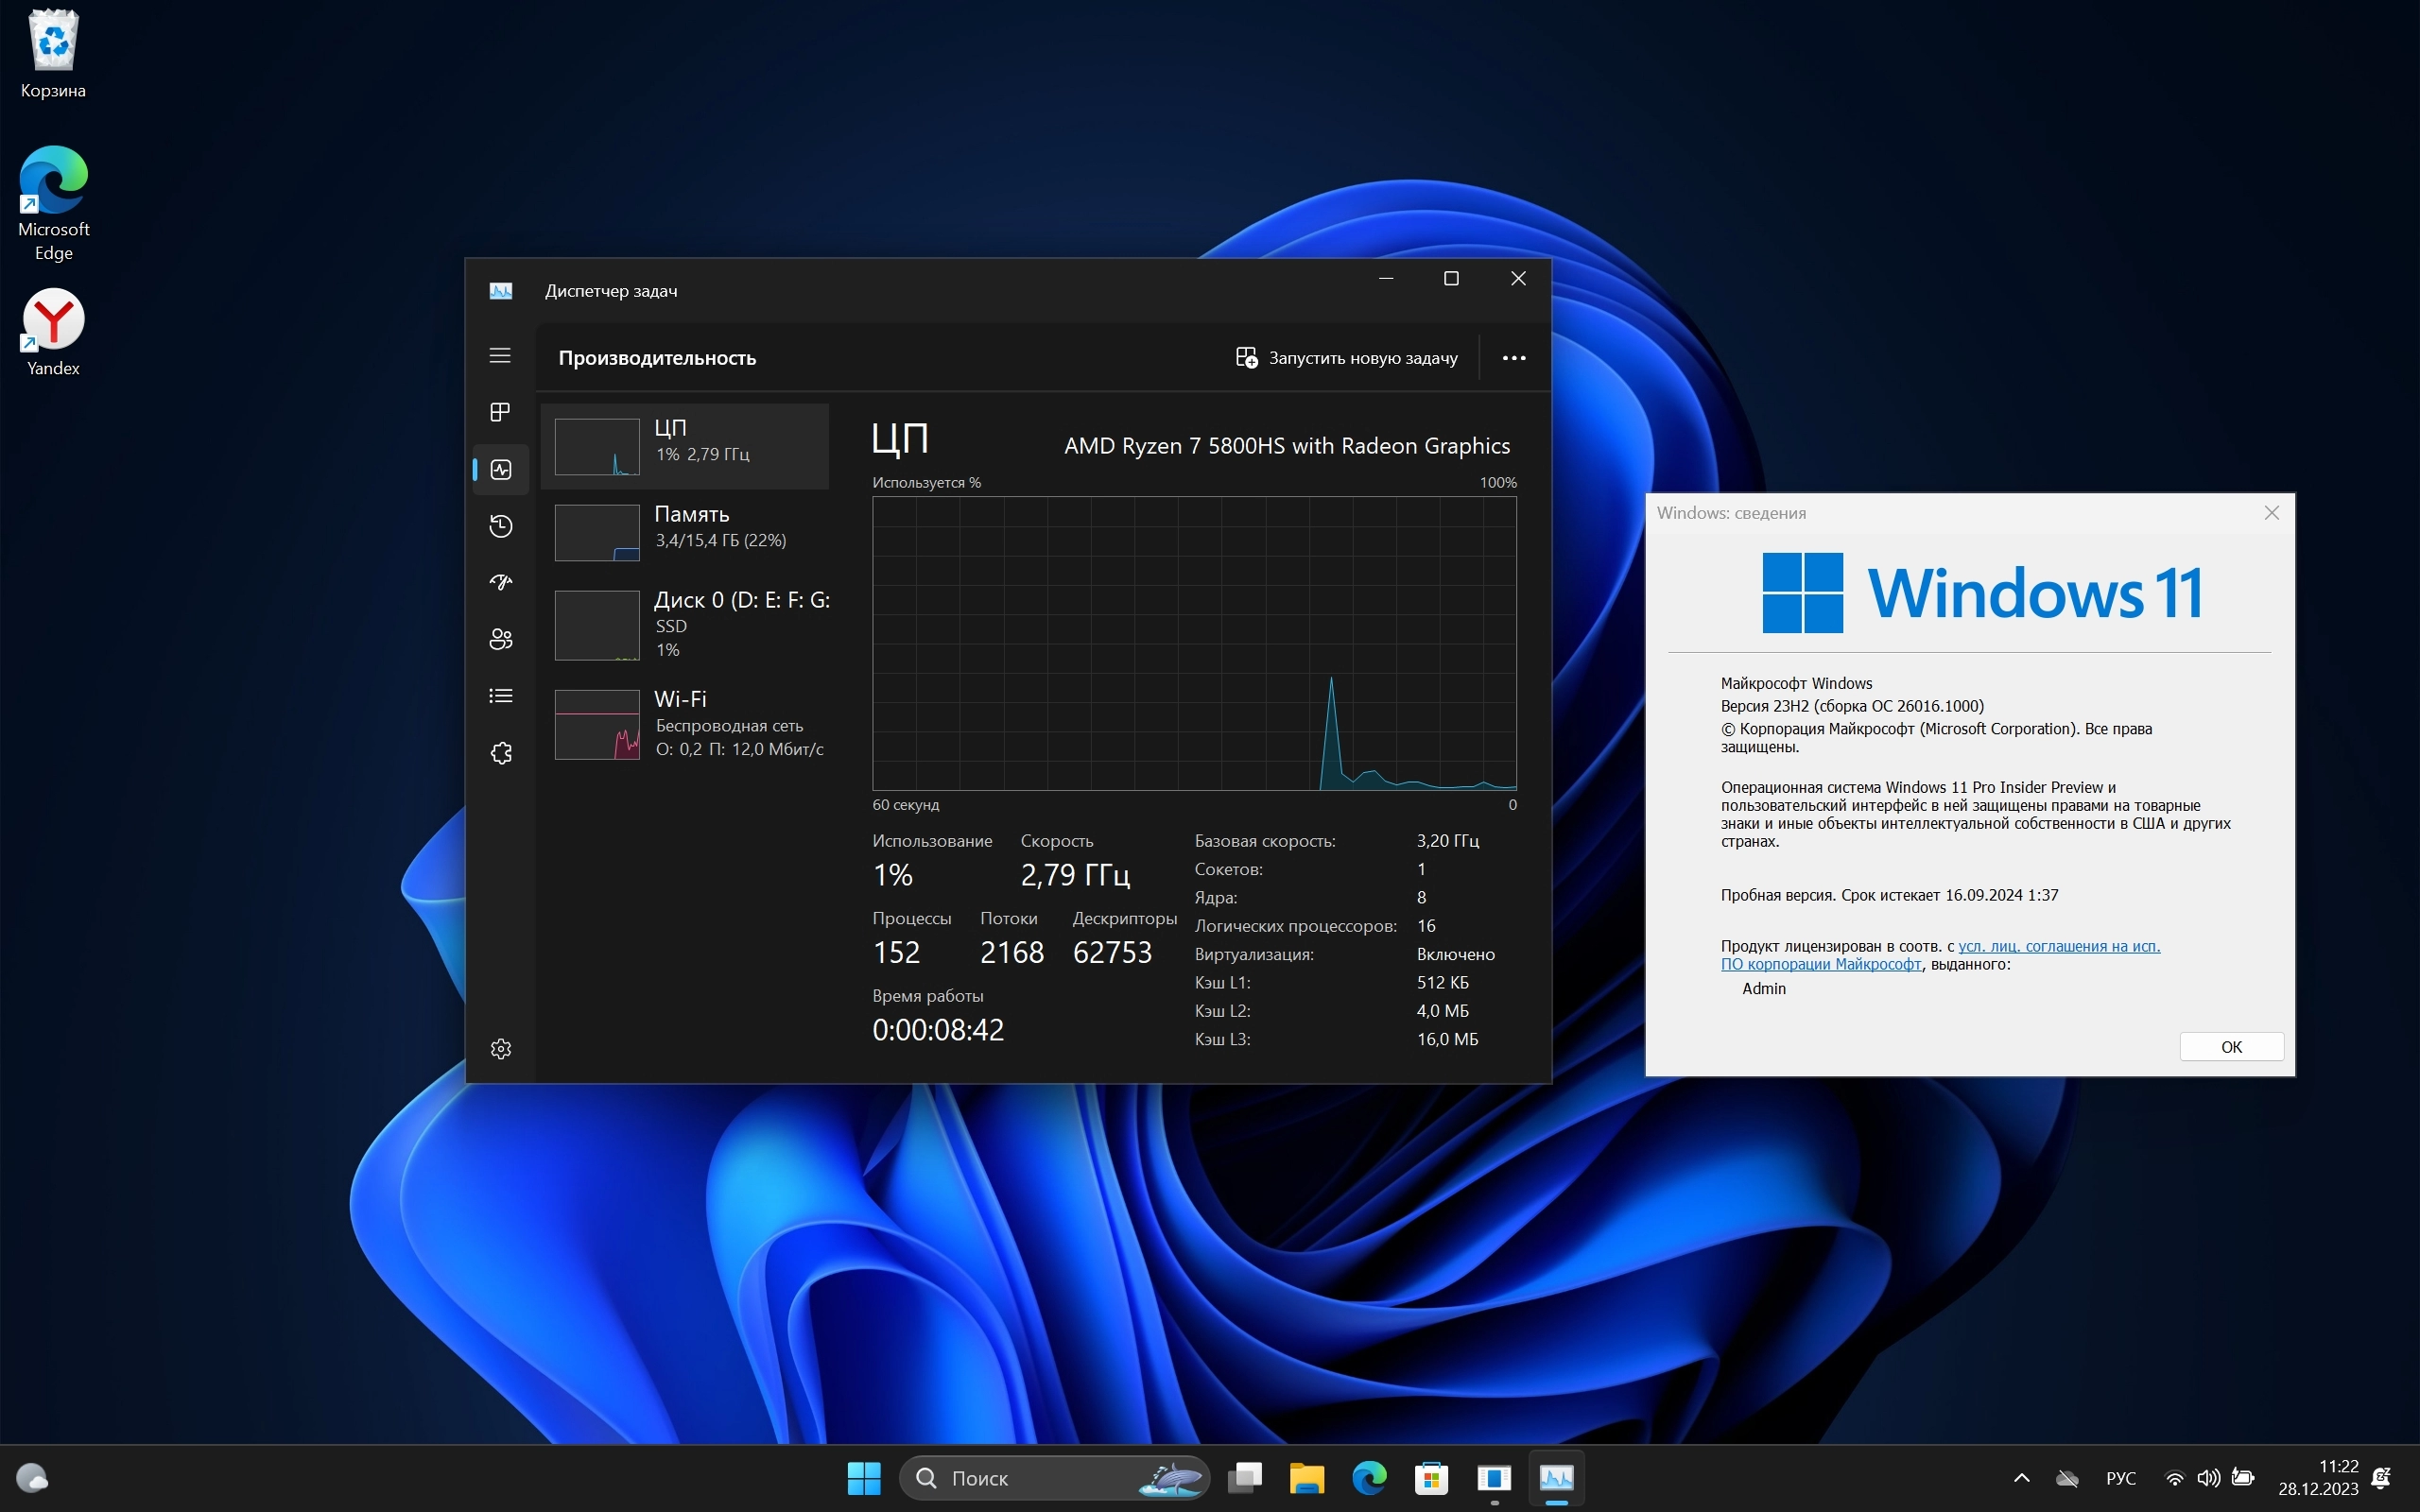The width and height of the screenshot is (2420, 1512).
Task: Open the three-dots more options menu
Action: 1513,358
